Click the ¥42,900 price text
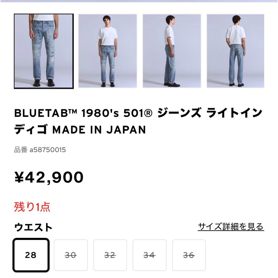This screenshot has width=278, height=278. (48, 176)
